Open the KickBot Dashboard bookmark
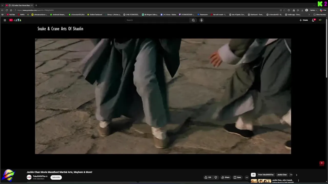 (x=95, y=15)
